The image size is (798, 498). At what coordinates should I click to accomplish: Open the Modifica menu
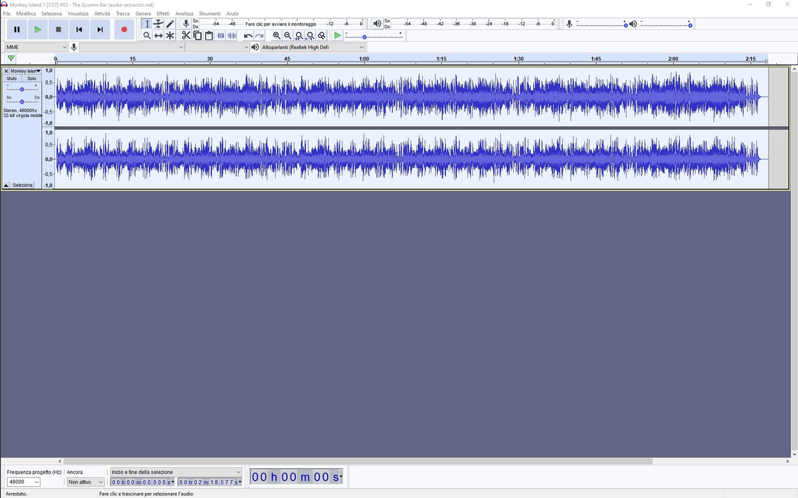tap(26, 13)
